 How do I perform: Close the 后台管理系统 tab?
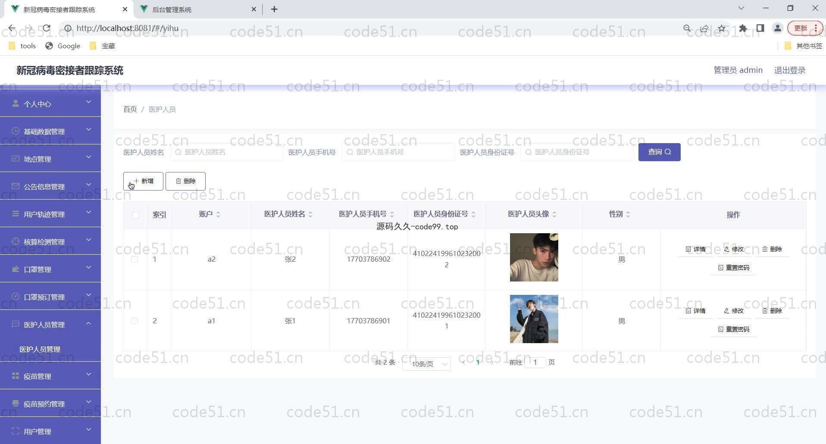click(x=253, y=9)
